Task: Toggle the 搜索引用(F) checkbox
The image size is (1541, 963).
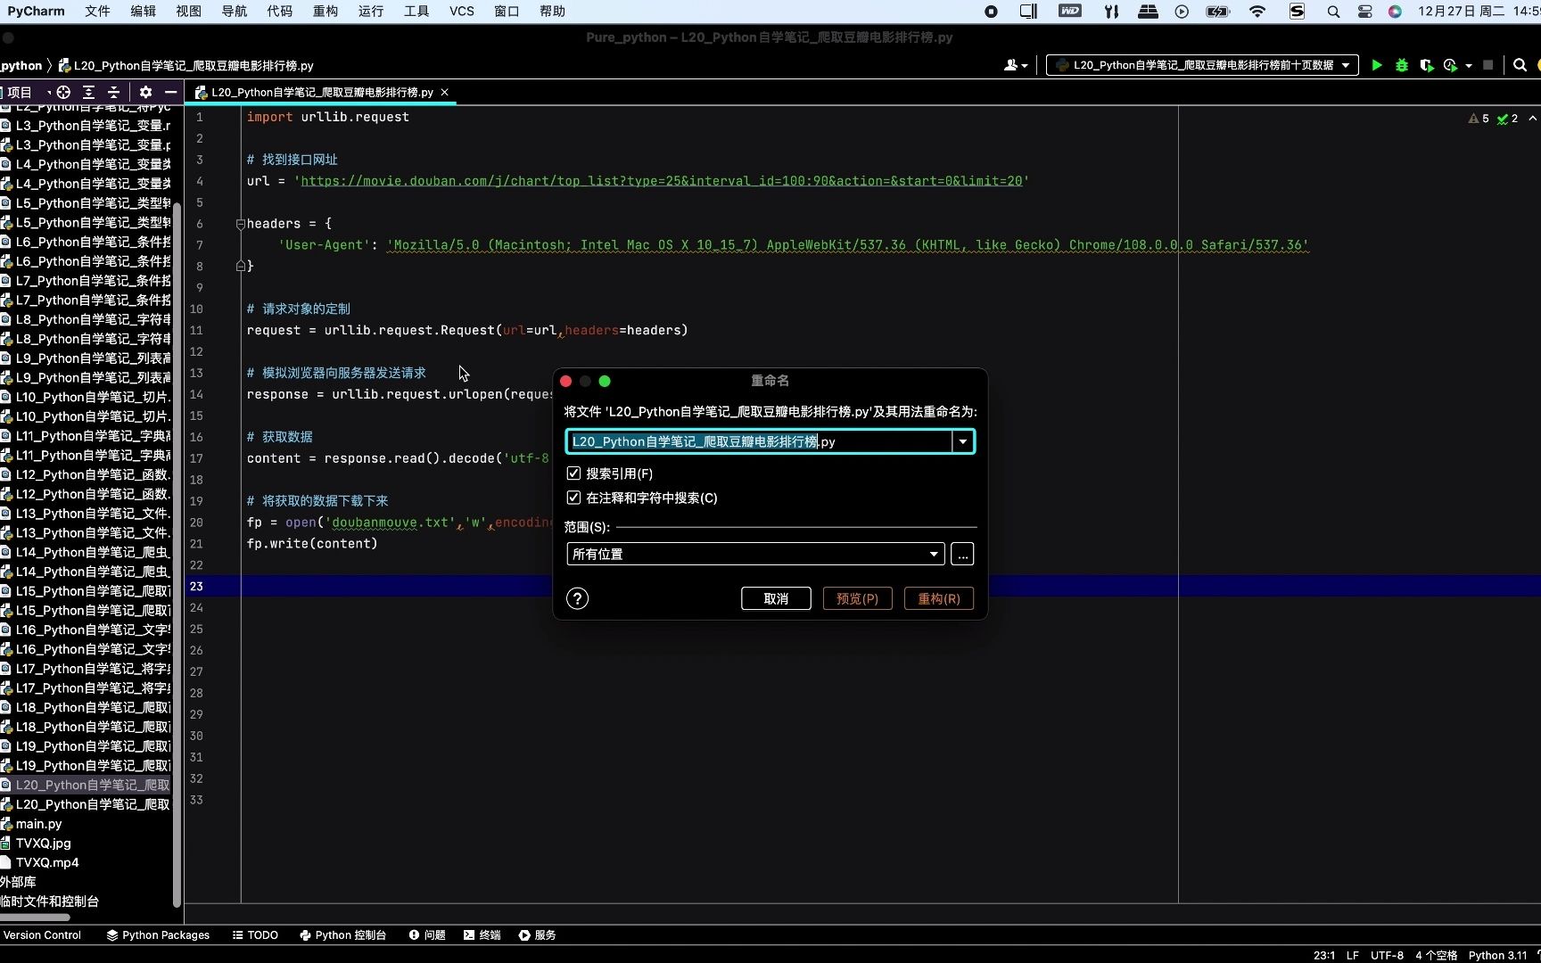Action: [573, 473]
